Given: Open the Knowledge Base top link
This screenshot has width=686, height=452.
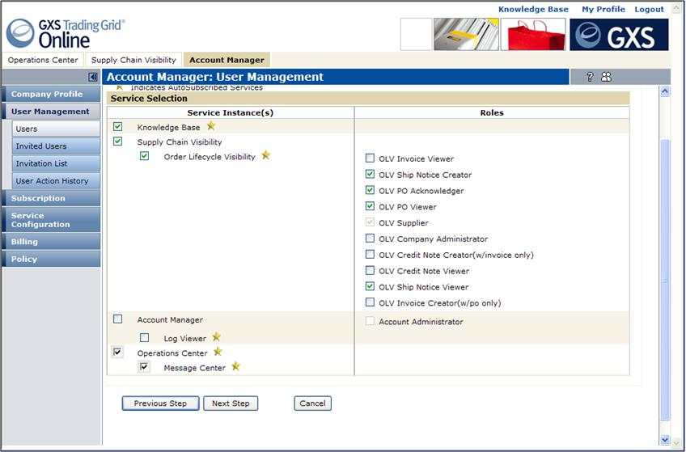Looking at the screenshot, I should pos(533,9).
